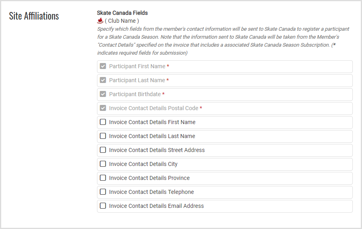Click the red asterisk after Participant Birthdate
Viewport: 362px width, 229px height.
[x=163, y=95]
